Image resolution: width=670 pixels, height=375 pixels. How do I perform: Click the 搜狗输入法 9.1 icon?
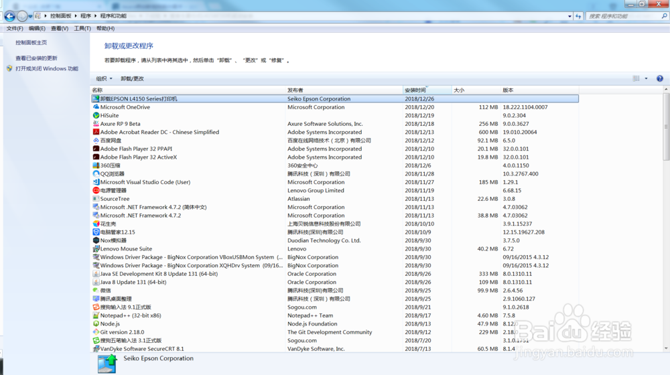point(96,307)
